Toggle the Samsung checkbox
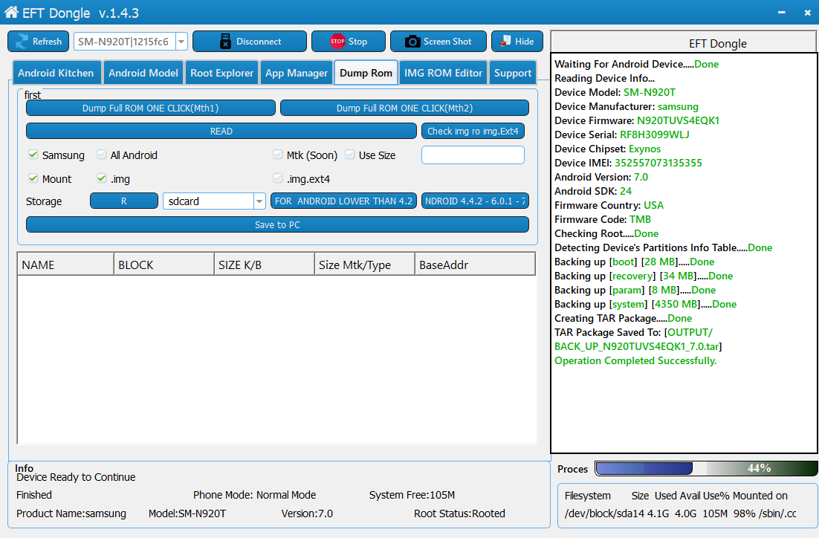This screenshot has height=538, width=819. (x=33, y=155)
